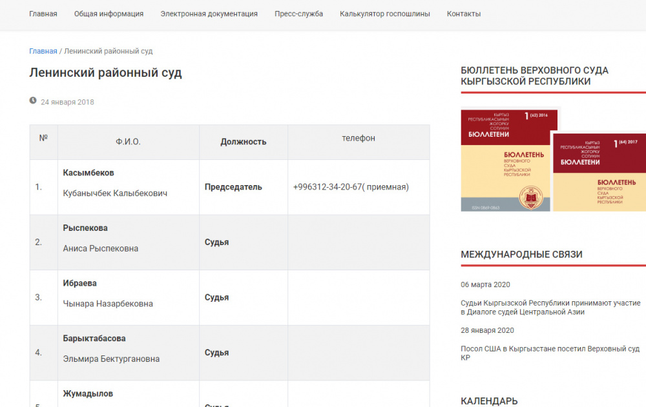Click the Ибраева judge entry

tap(79, 283)
